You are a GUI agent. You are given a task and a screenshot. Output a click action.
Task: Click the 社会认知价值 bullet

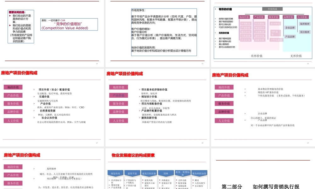(x=49, y=118)
